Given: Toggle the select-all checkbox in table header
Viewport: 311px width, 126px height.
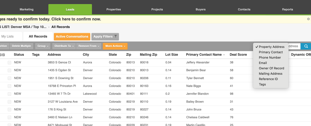Looking at the screenshot, I should point(3,55).
